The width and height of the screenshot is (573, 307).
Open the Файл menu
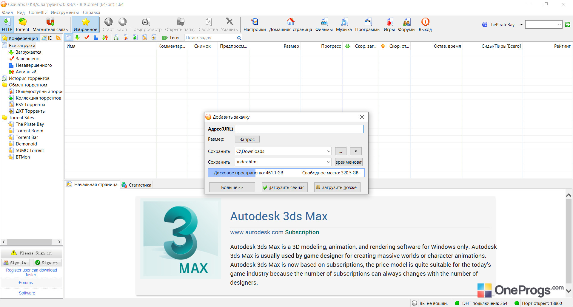7,13
